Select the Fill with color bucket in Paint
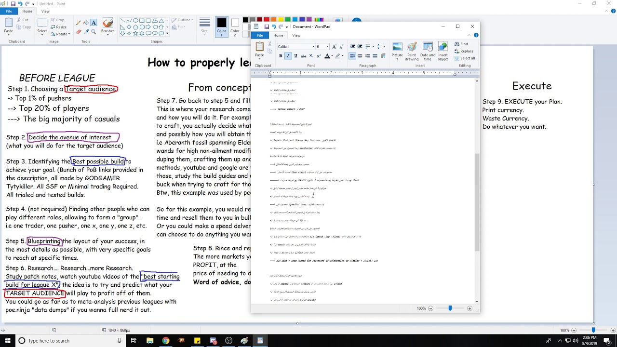The height and width of the screenshot is (347, 617). pyautogui.click(x=86, y=23)
